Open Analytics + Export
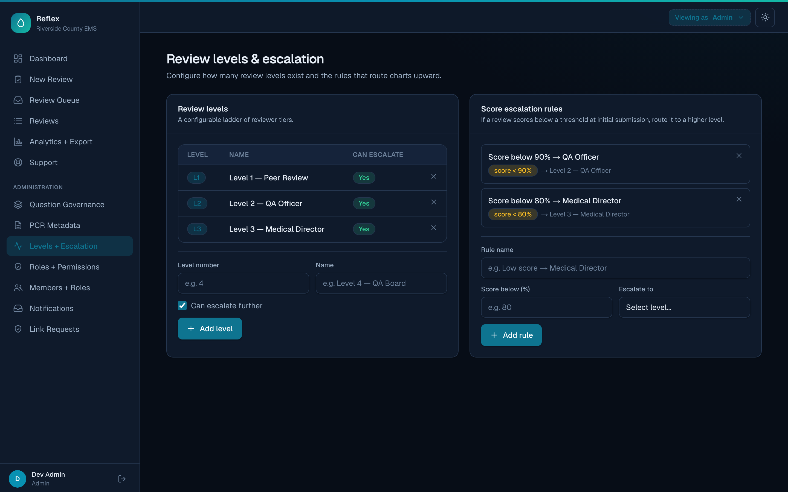The image size is (788, 492). (x=70, y=142)
